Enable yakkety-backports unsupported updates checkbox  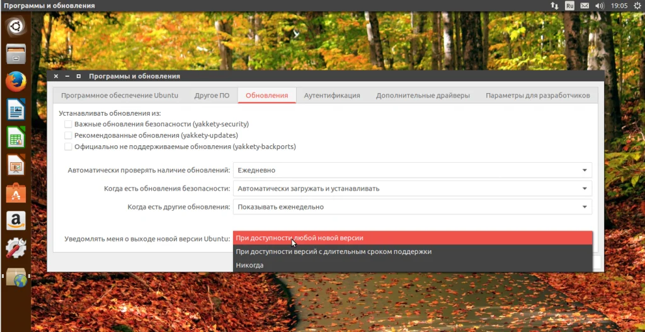68,147
